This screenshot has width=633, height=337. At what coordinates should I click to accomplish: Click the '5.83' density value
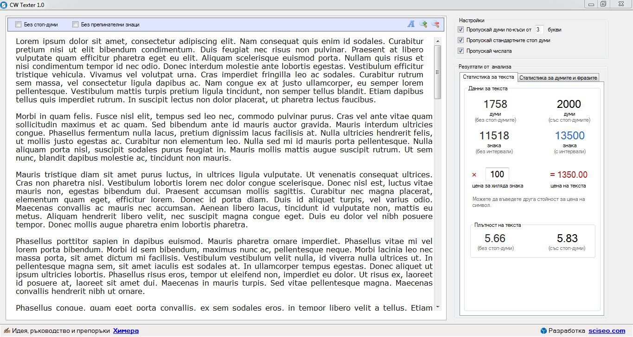coord(567,238)
